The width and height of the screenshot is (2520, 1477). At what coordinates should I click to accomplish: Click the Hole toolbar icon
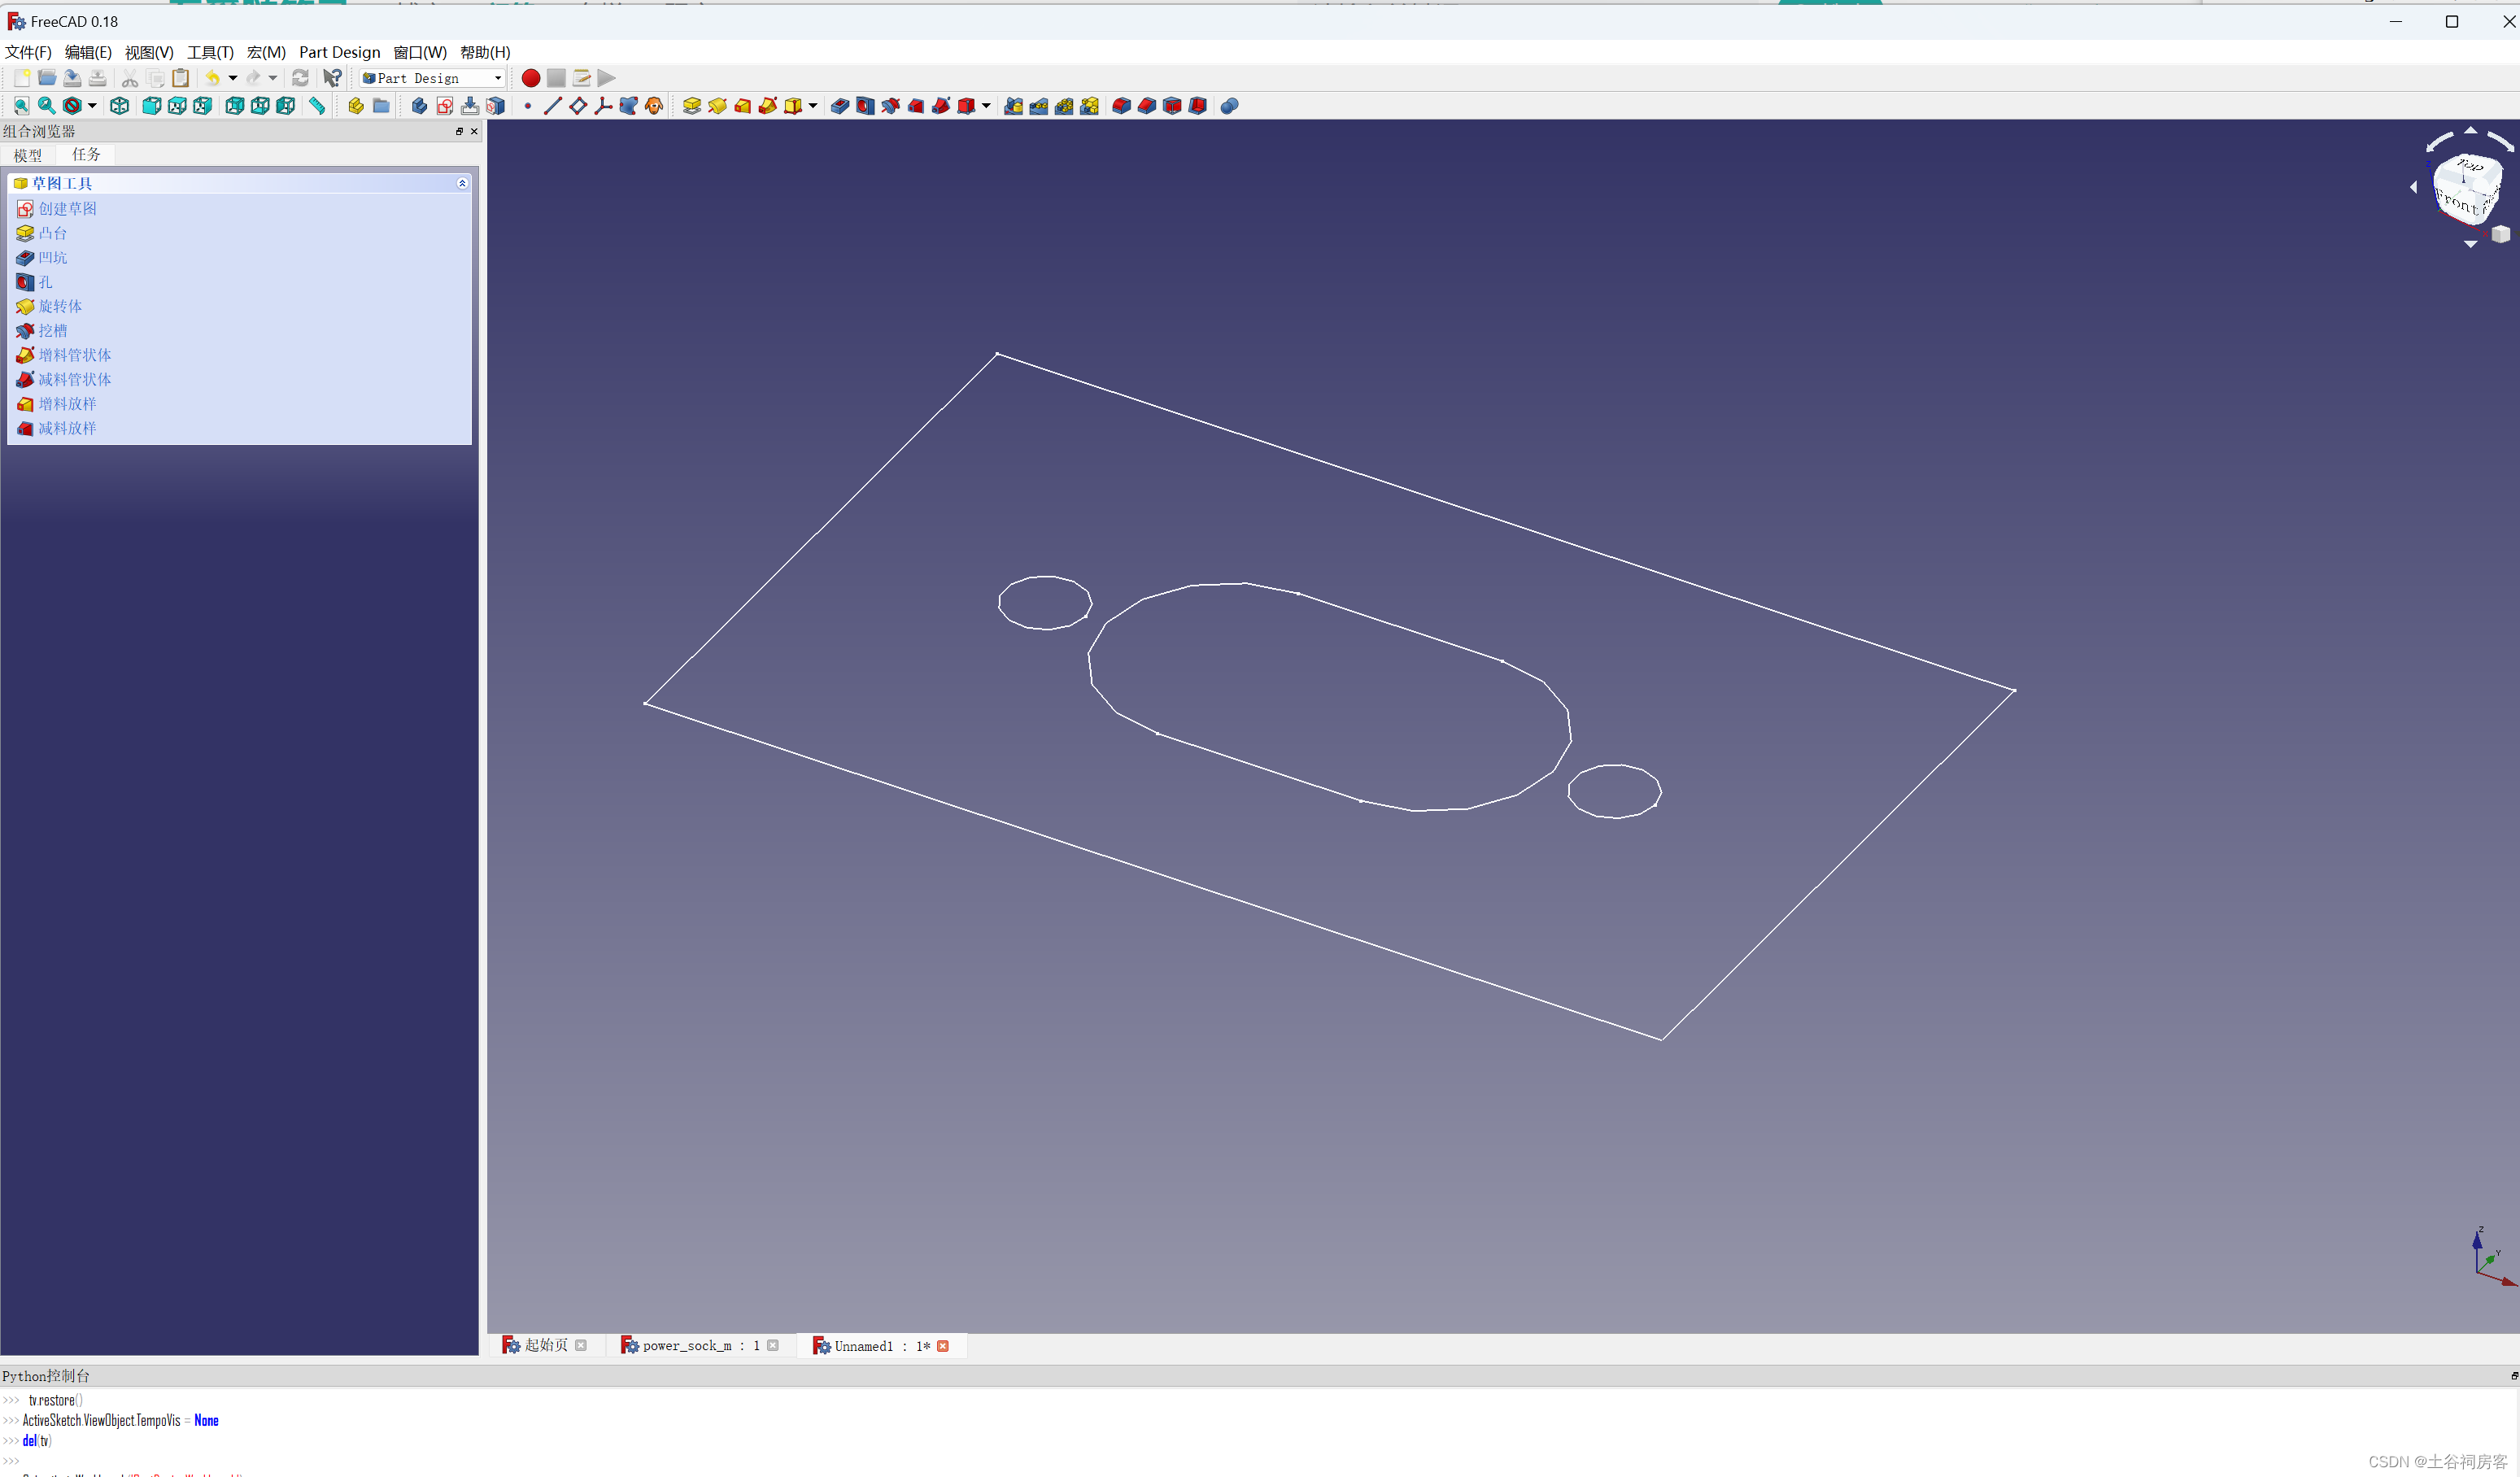click(865, 106)
